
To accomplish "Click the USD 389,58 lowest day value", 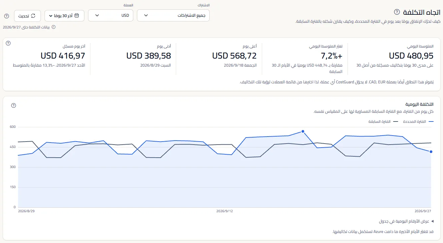I will click(x=149, y=56).
